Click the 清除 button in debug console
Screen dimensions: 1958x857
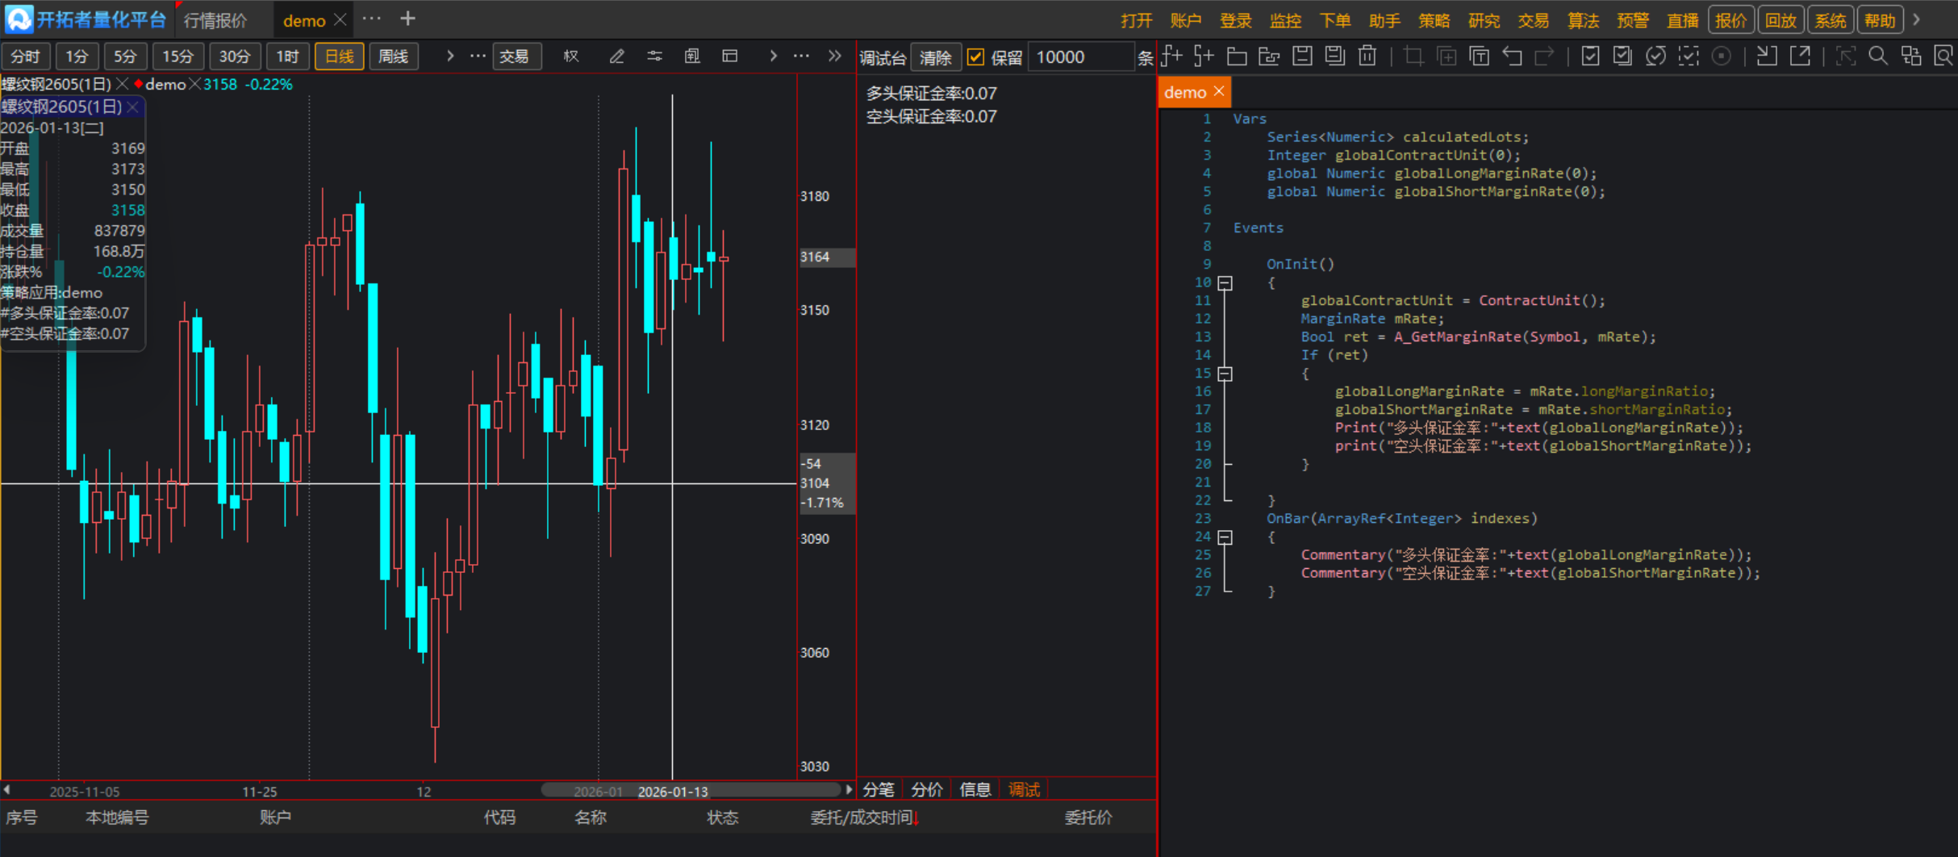[935, 57]
